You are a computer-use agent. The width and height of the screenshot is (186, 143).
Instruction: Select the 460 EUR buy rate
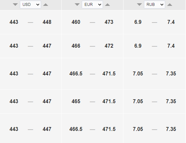pyautogui.click(x=76, y=22)
